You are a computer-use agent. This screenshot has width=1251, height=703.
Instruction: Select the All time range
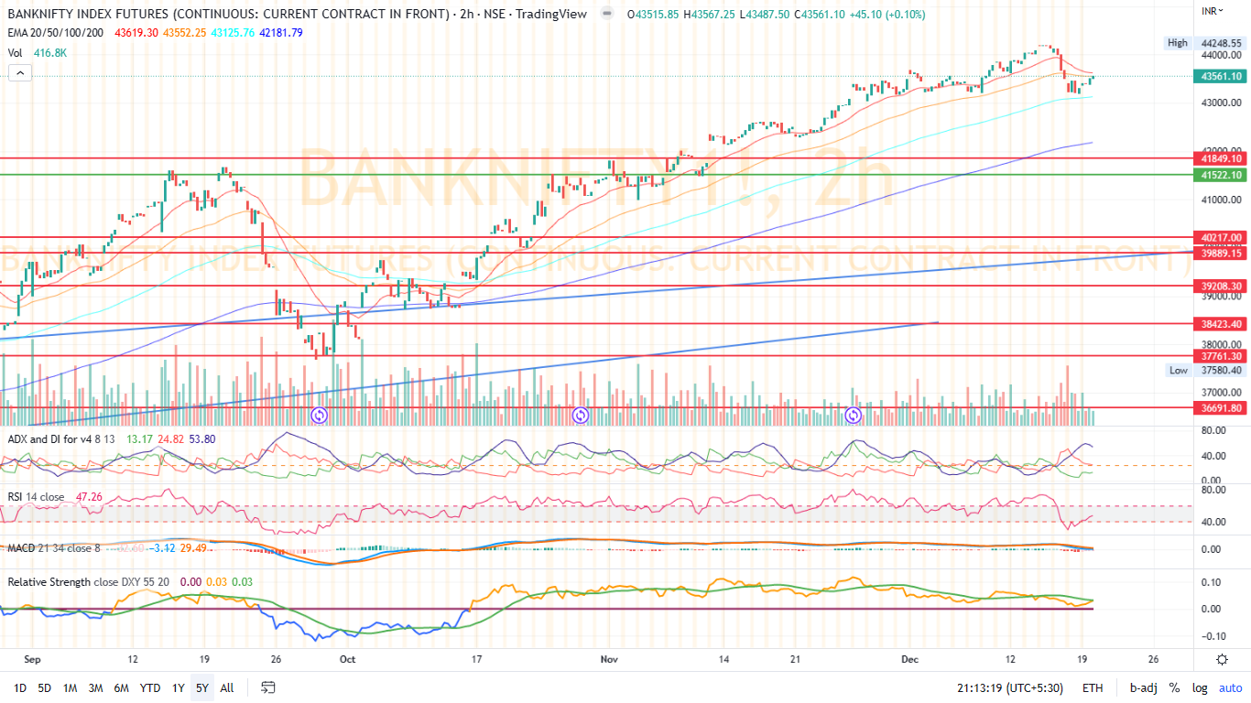tap(227, 687)
